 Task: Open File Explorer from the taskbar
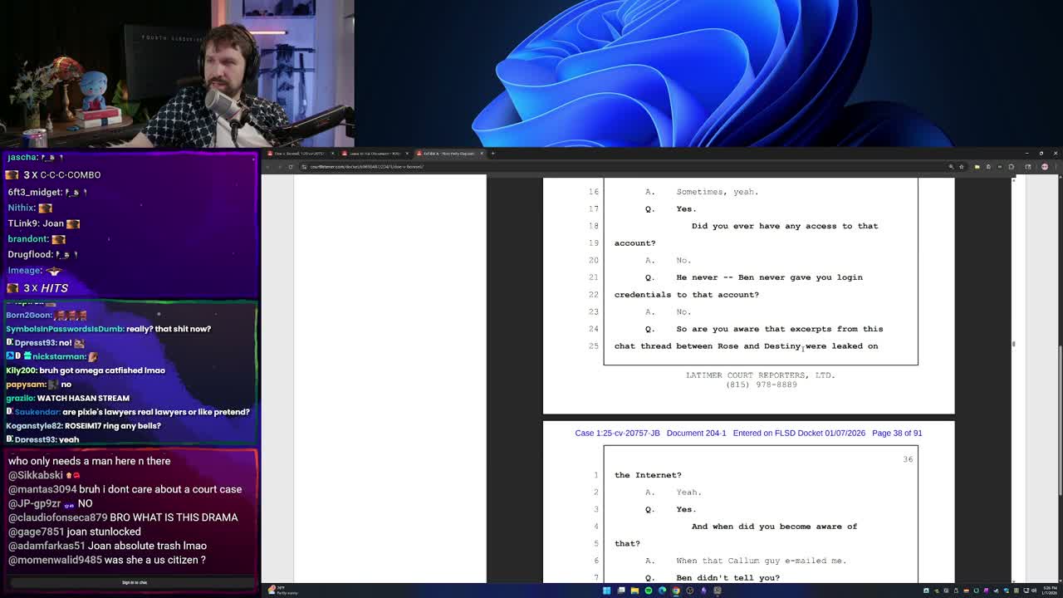click(634, 591)
